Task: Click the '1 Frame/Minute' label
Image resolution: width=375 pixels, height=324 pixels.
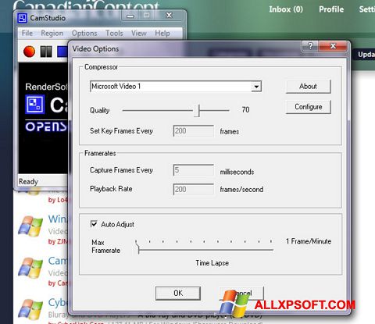Action: coord(309,241)
